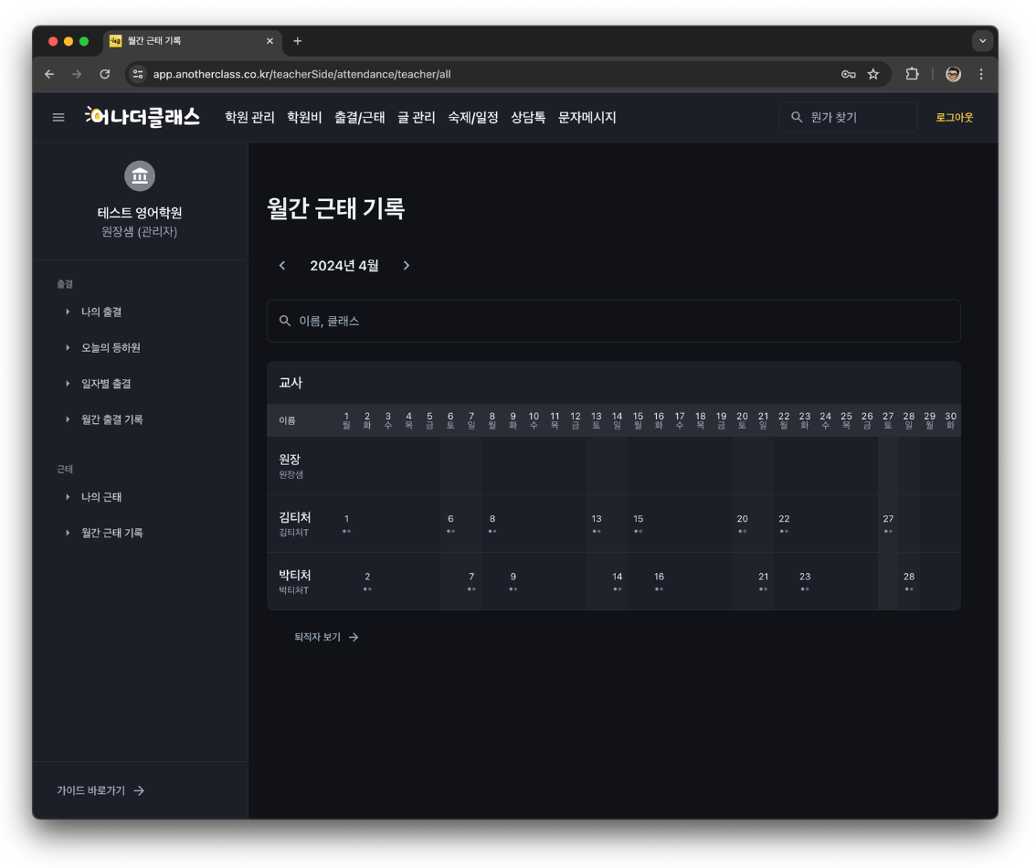Screen dimensions: 1036x868
Task: Go to next month arrow
Action: (x=407, y=266)
